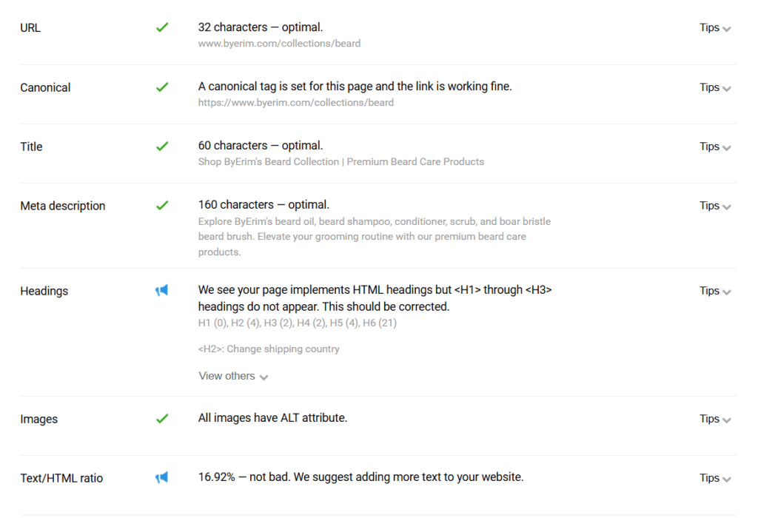
Task: Expand Tips for the Headings row
Action: (715, 291)
